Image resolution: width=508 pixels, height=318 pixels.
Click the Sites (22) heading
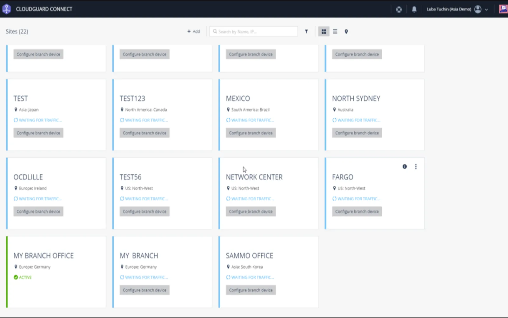point(17,31)
